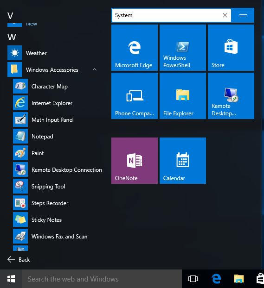Collapse the Windows Accessories group chevron
264x288 pixels.
pos(95,69)
